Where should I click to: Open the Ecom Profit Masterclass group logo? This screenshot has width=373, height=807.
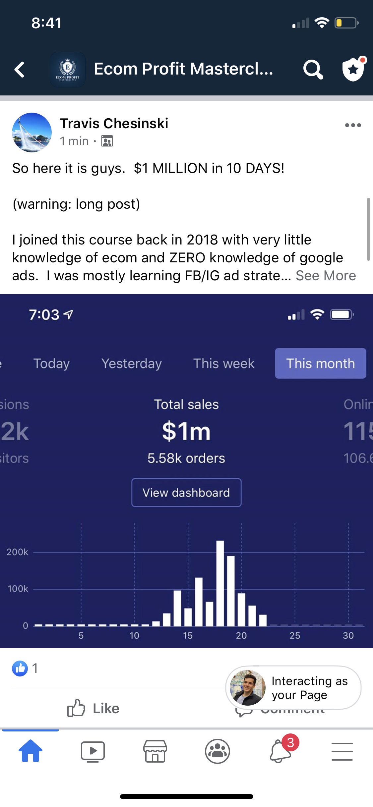(x=68, y=70)
